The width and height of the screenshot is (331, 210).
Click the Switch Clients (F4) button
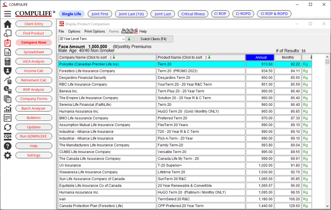point(153,39)
